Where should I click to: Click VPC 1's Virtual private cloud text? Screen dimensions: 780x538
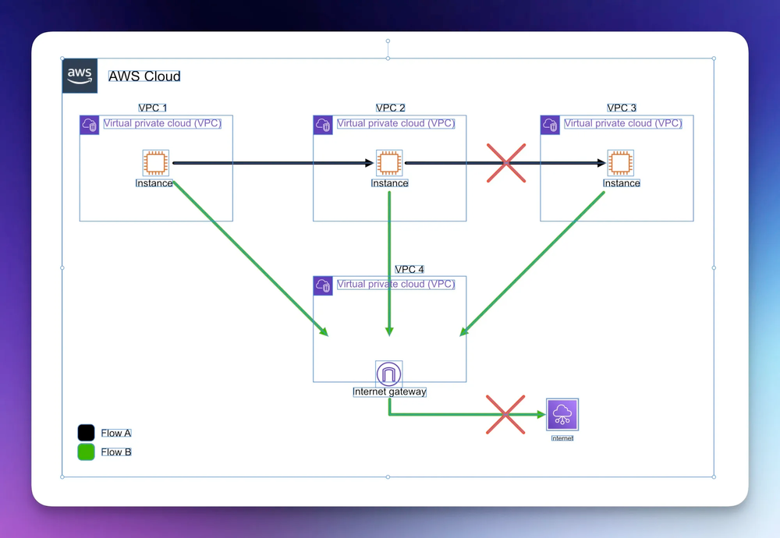162,123
